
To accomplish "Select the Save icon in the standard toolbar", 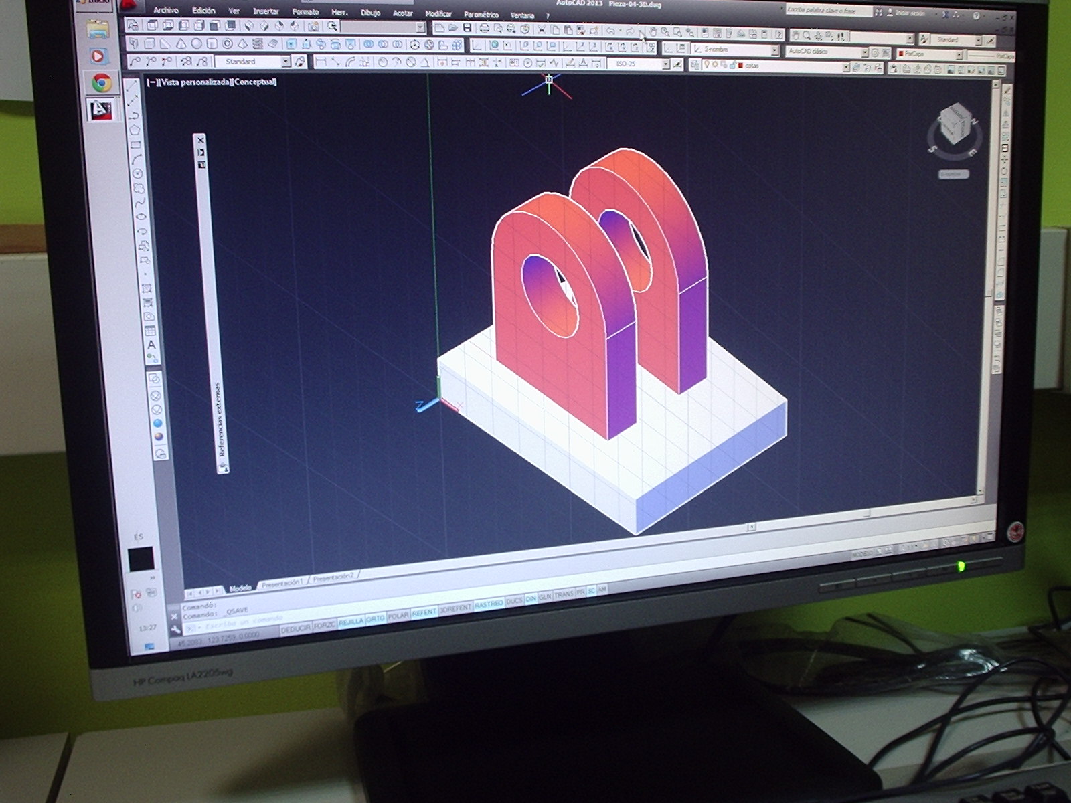I will [x=467, y=27].
